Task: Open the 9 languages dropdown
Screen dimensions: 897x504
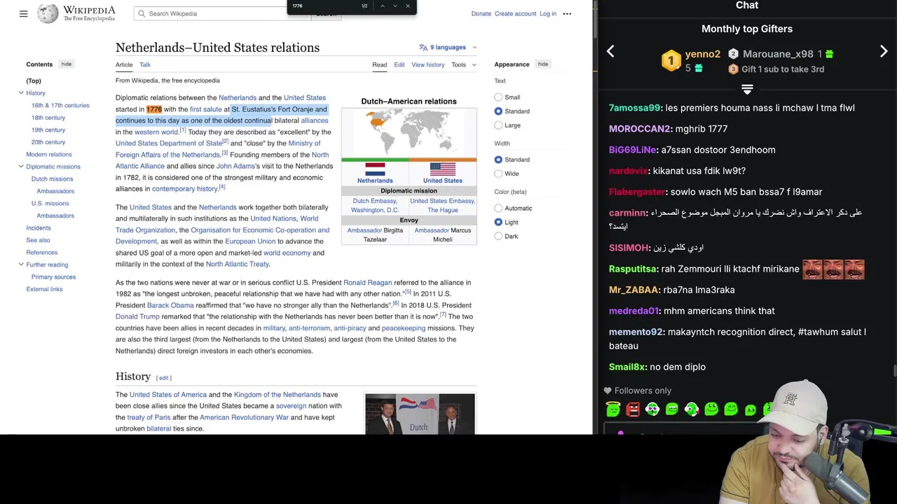Action: (x=448, y=47)
